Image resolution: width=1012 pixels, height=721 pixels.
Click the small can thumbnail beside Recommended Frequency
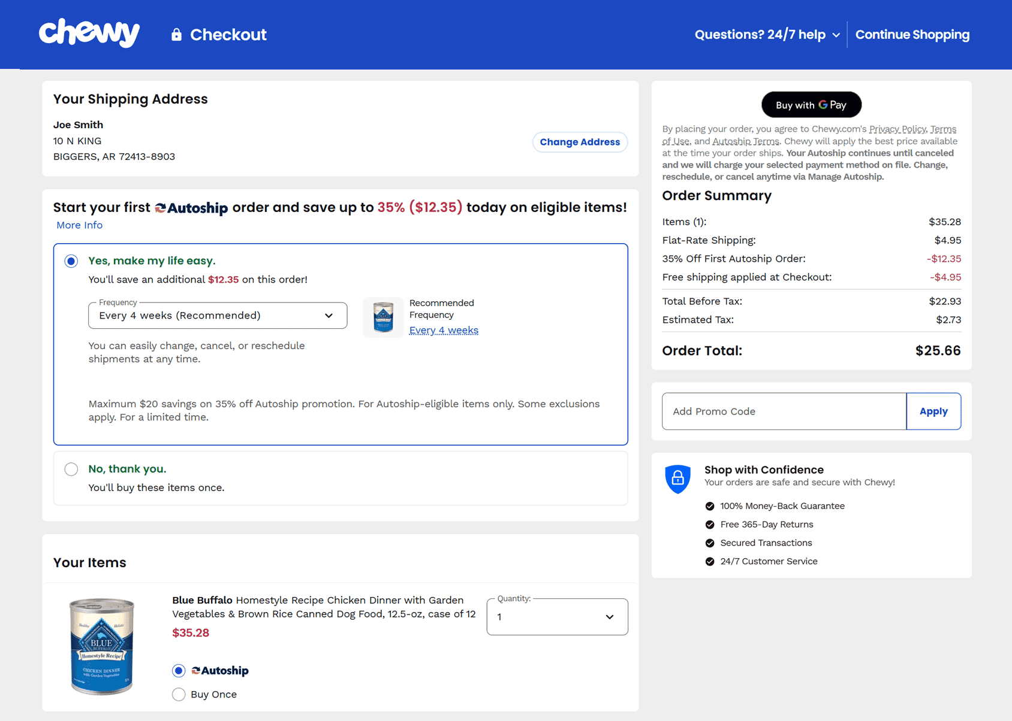(x=383, y=317)
